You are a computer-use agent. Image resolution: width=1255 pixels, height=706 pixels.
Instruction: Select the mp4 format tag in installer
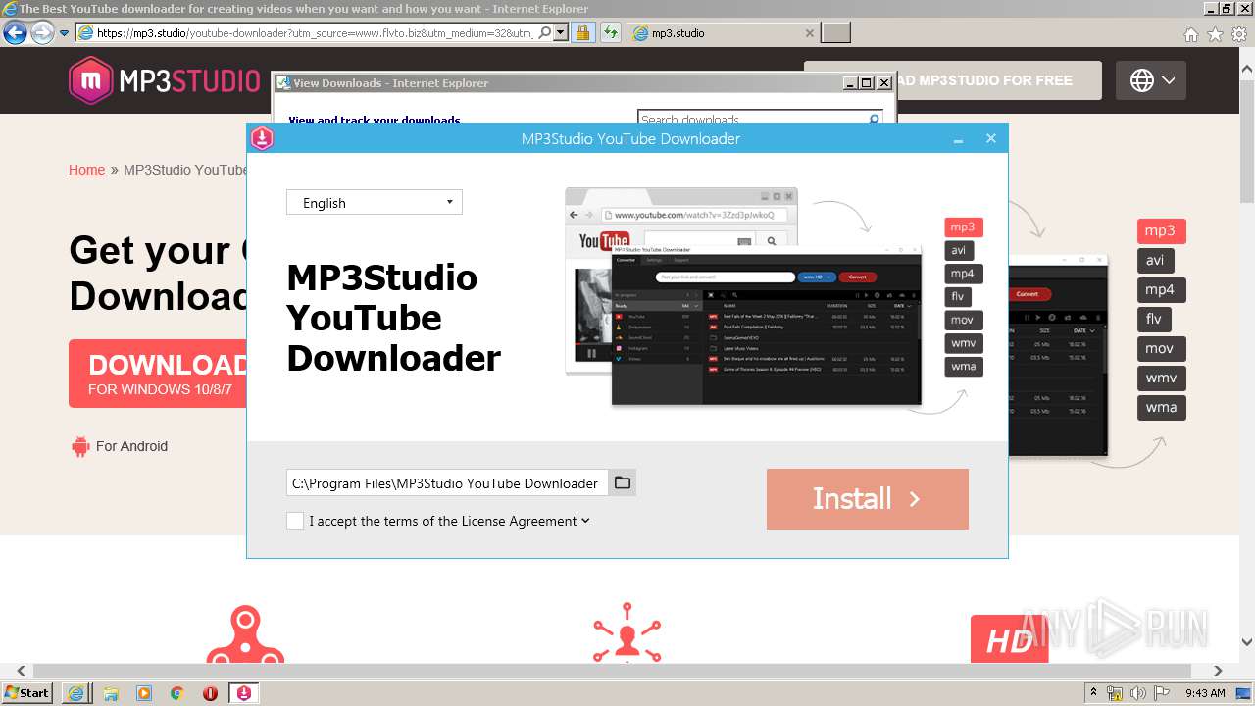pyautogui.click(x=963, y=274)
